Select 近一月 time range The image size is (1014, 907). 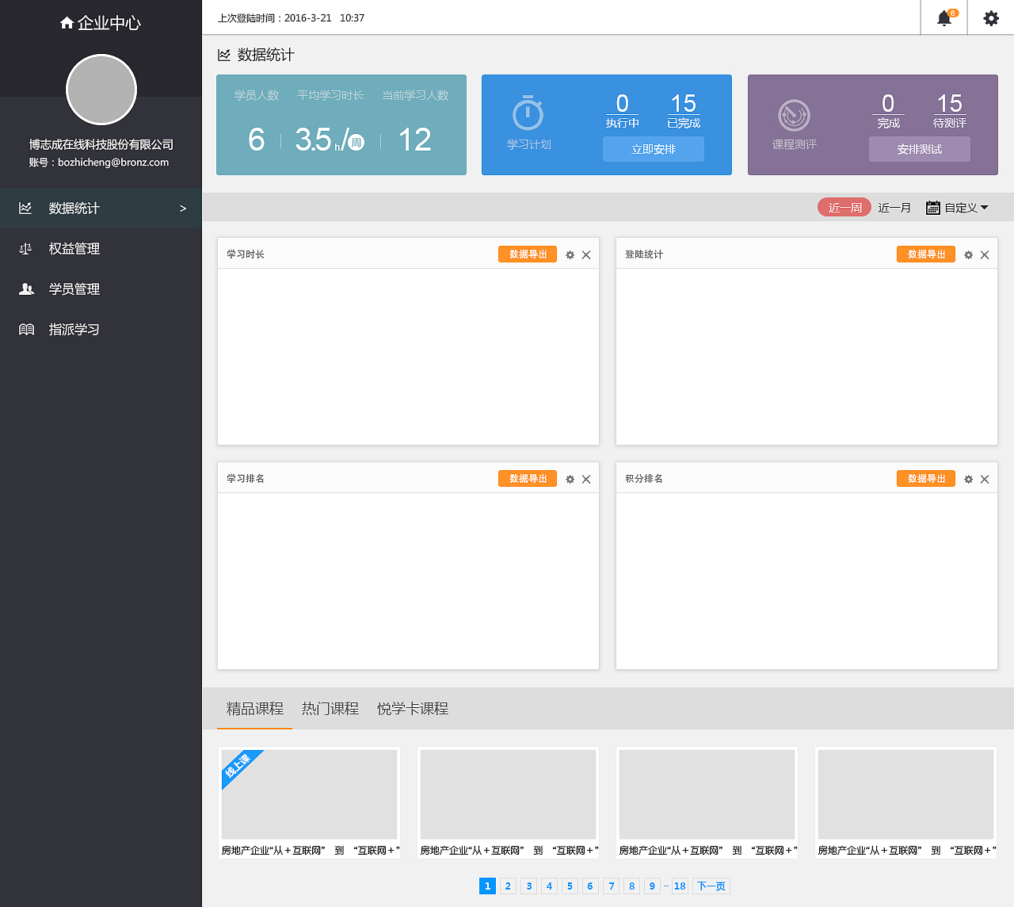[x=894, y=208]
